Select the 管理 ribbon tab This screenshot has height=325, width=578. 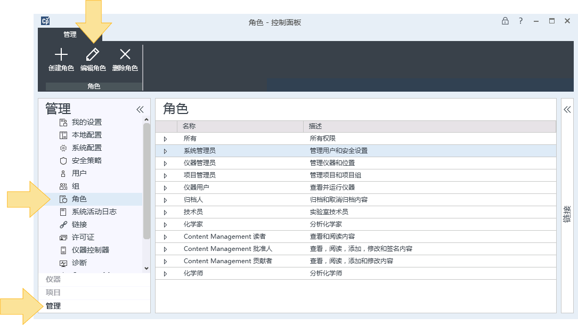tap(70, 34)
